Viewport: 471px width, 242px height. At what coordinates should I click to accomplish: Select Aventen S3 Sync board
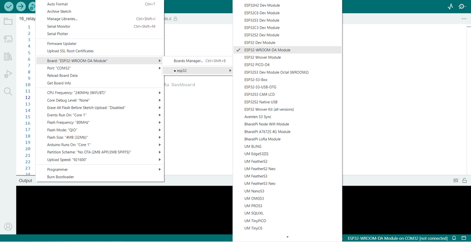(288, 117)
